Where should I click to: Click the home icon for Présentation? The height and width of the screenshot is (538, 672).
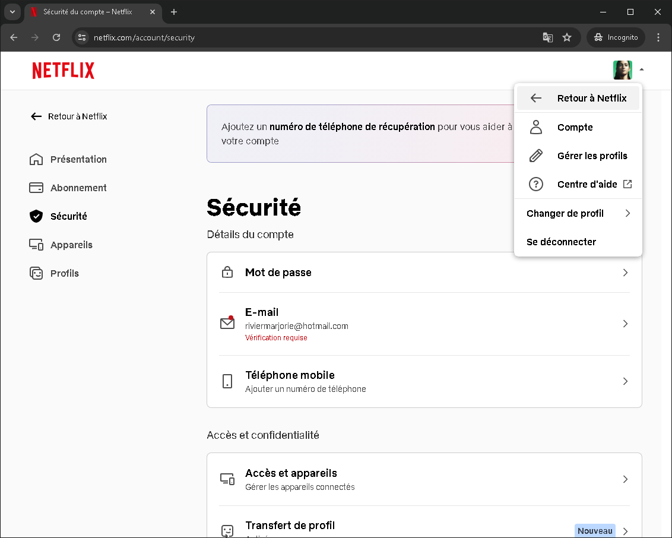tap(36, 160)
